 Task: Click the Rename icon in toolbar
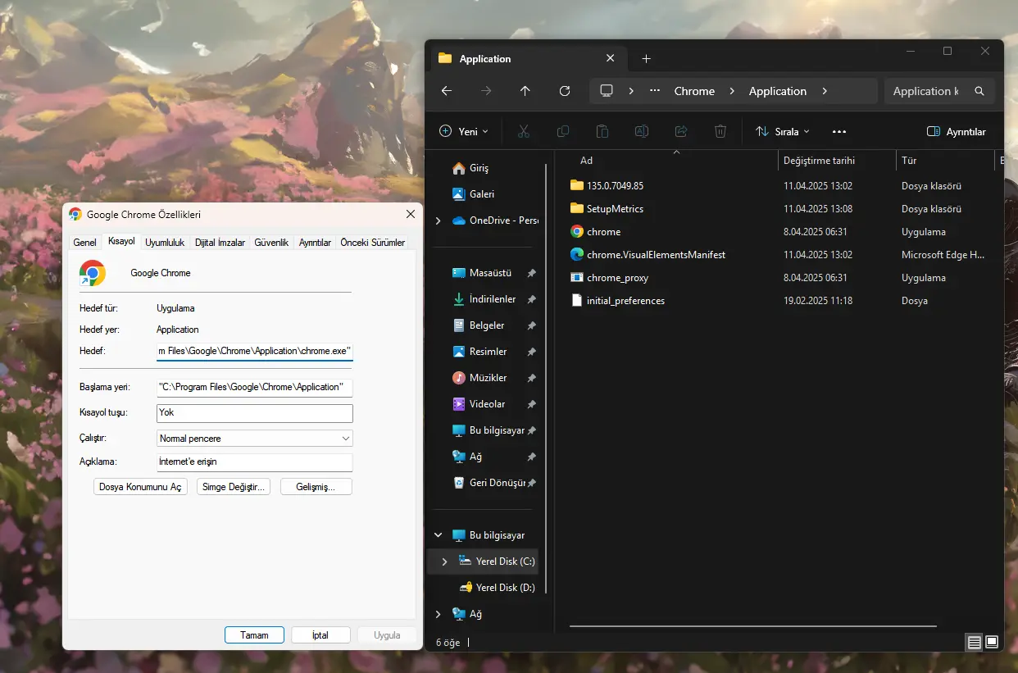[641, 131]
